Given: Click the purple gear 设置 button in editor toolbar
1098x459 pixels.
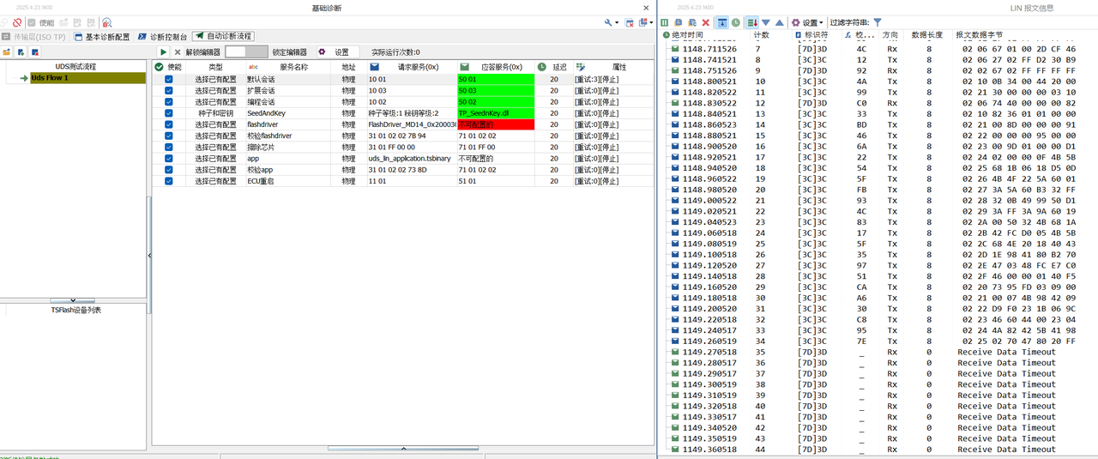Looking at the screenshot, I should point(337,52).
